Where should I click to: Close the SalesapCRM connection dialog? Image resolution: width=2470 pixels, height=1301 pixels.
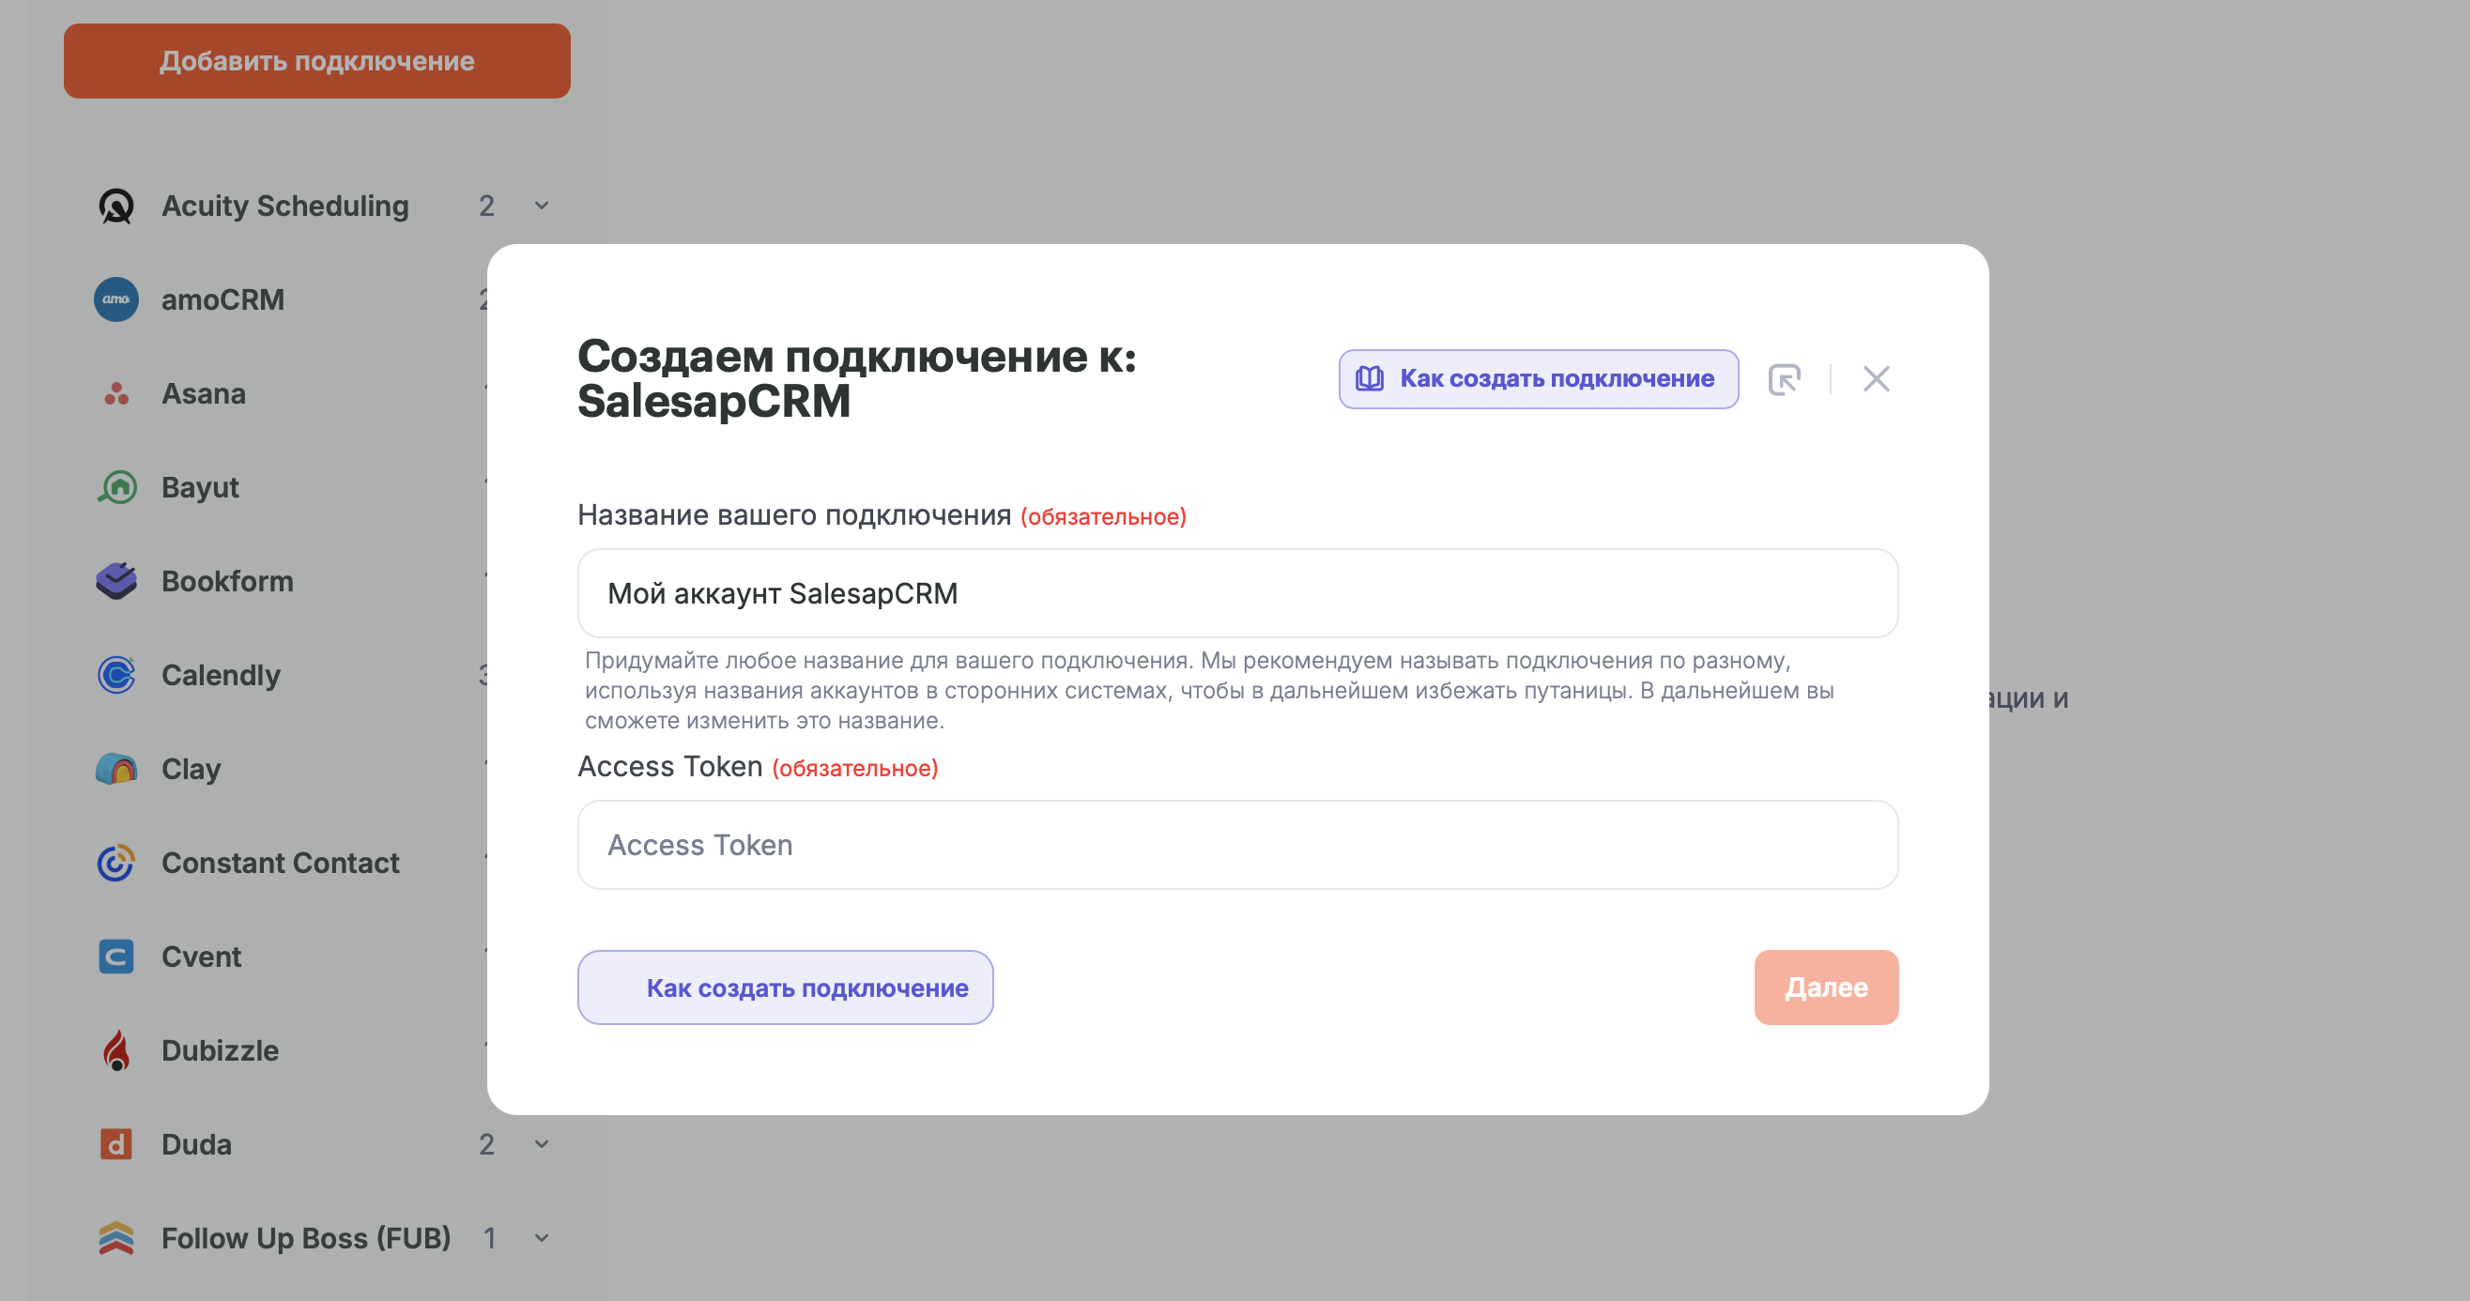[1877, 379]
